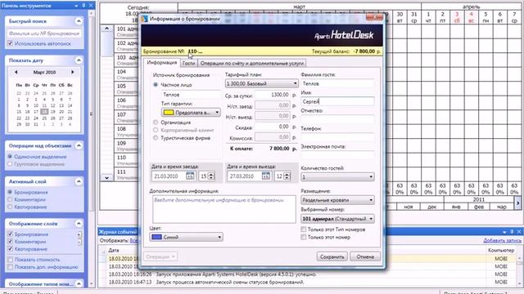This screenshot has width=524, height=294.
Task: Toggle Использовать автопоиск checkbox
Action: pos(10,43)
